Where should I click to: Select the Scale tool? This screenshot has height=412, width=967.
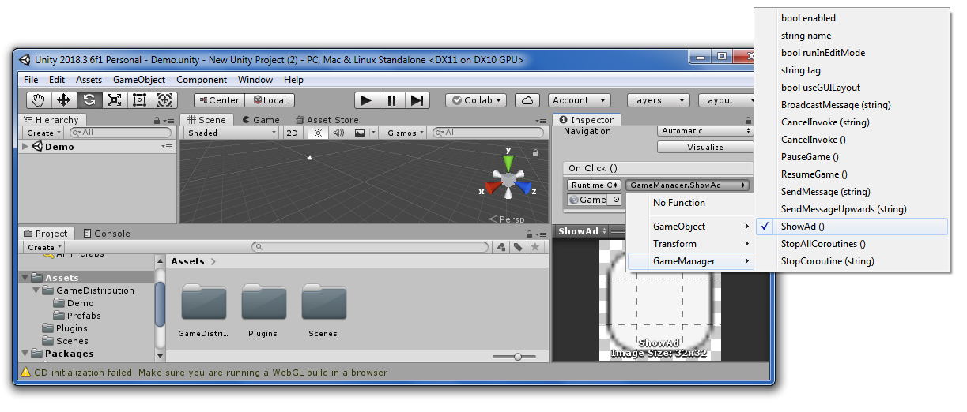click(x=115, y=100)
